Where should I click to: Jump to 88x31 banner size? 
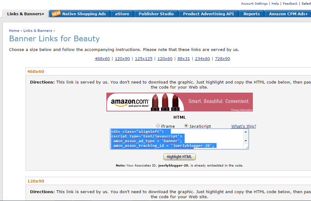point(184,59)
